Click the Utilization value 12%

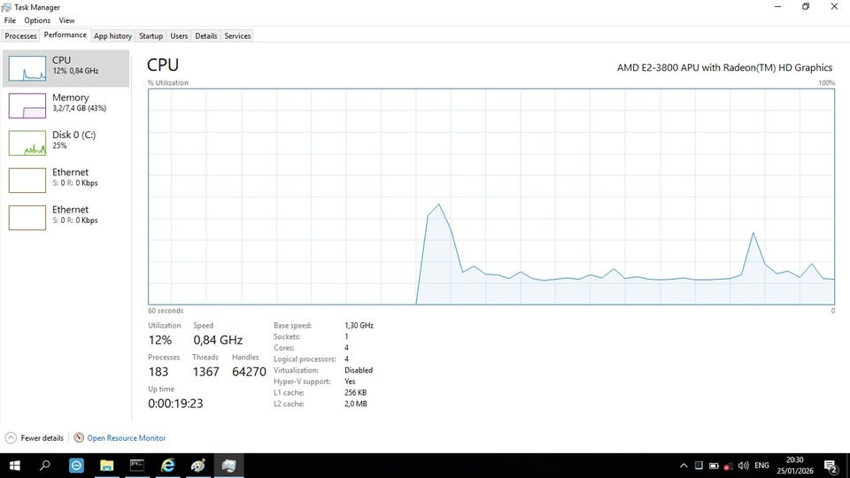pyautogui.click(x=160, y=340)
